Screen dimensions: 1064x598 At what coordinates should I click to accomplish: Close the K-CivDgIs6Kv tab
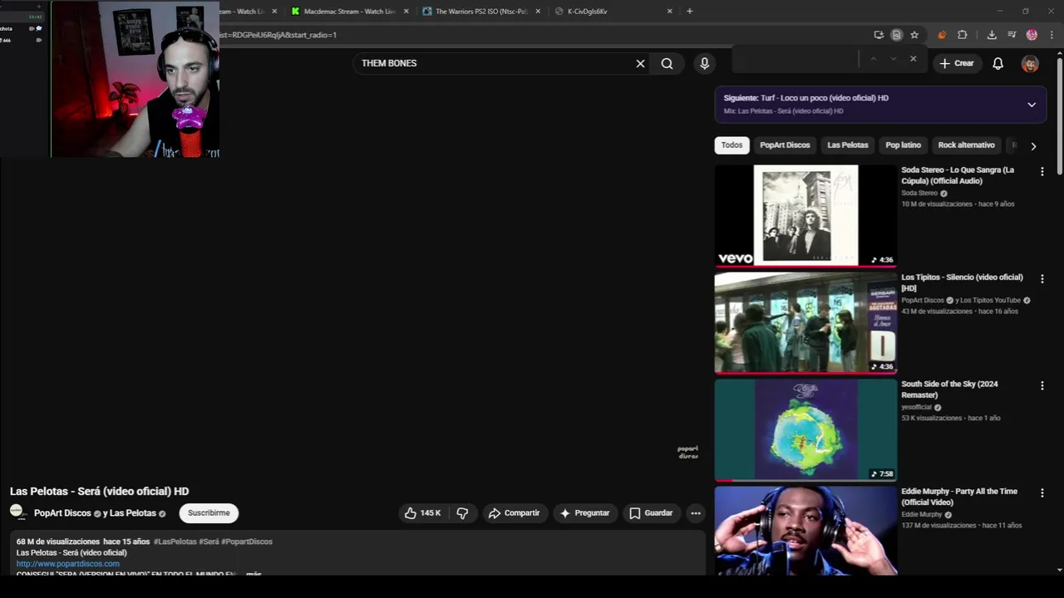[669, 12]
